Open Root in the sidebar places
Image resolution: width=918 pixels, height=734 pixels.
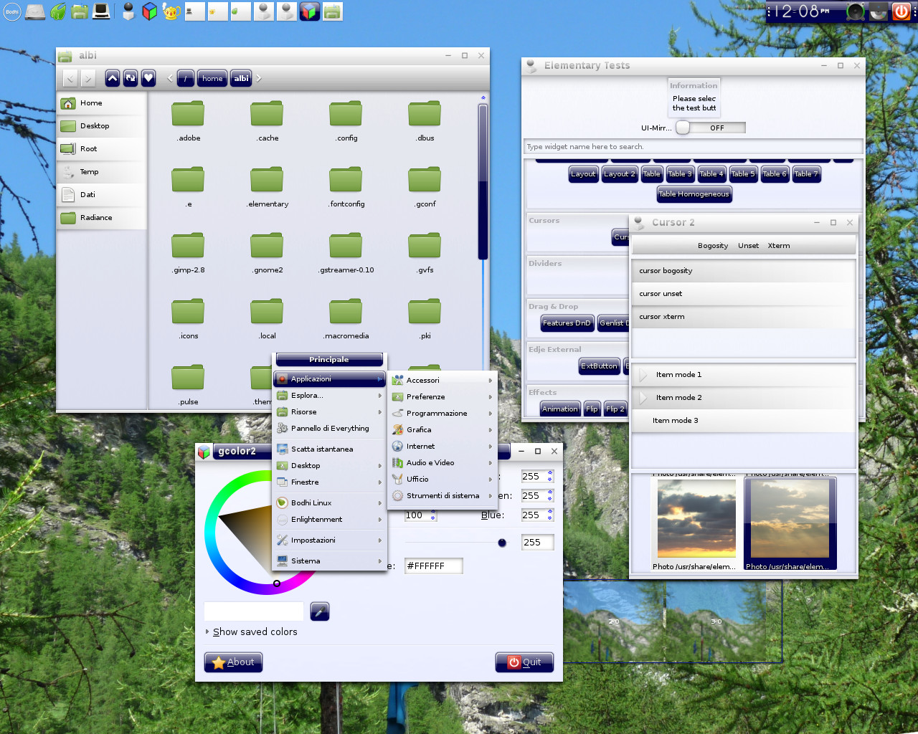tap(102, 149)
